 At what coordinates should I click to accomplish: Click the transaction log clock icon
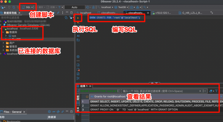click(x=87, y=7)
